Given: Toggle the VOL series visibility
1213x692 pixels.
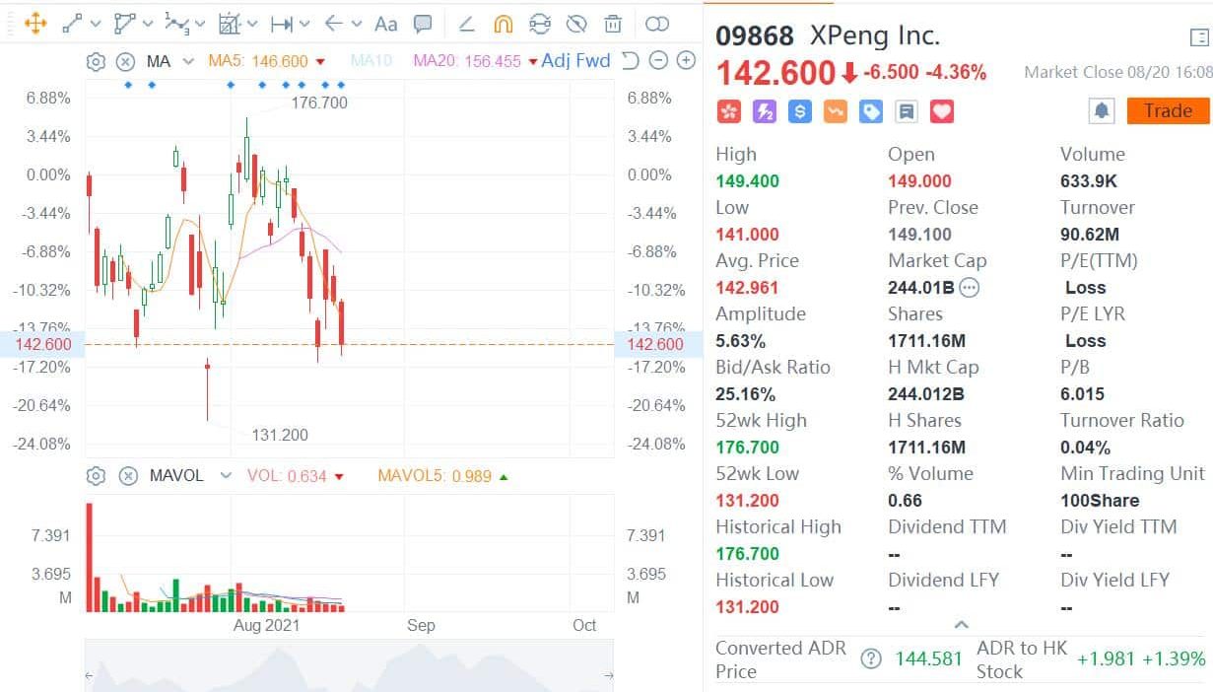Looking at the screenshot, I should pyautogui.click(x=296, y=476).
